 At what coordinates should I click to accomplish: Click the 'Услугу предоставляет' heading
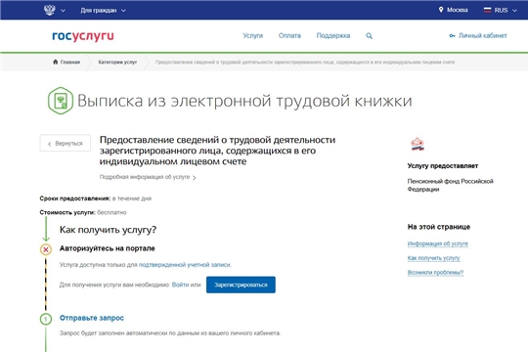(443, 165)
